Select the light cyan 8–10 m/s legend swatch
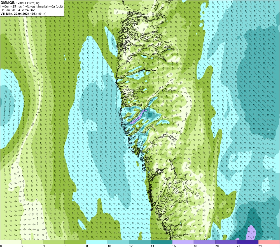Screen dimensions: 280x248 point(97,242)
